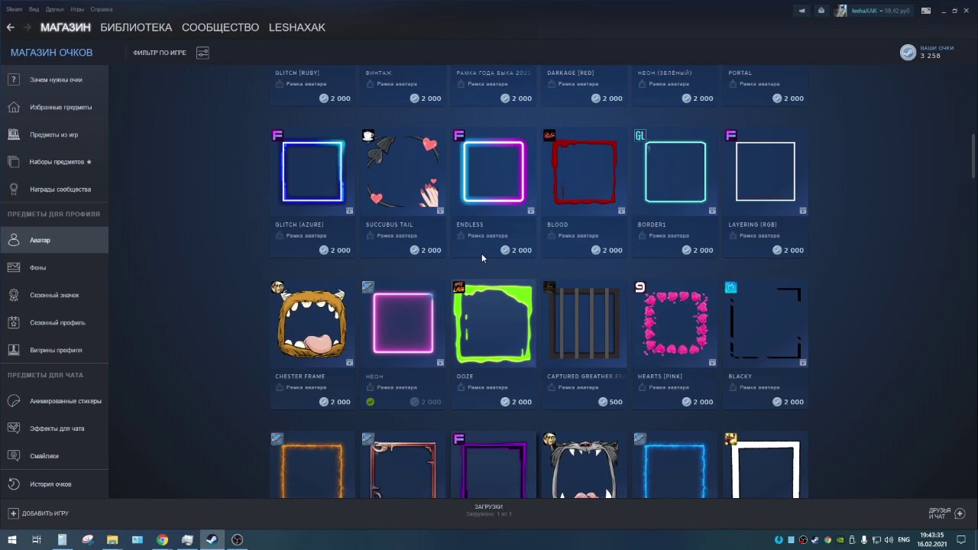The width and height of the screenshot is (978, 550).
Task: Open the Border1 frame thumbnail
Action: pyautogui.click(x=675, y=171)
